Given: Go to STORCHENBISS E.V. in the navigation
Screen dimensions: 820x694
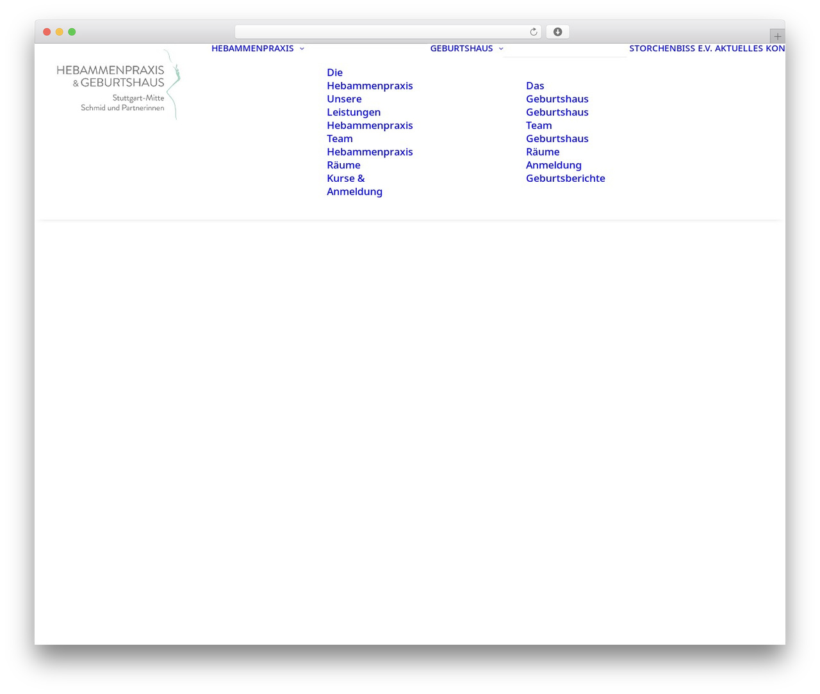Looking at the screenshot, I should 670,49.
